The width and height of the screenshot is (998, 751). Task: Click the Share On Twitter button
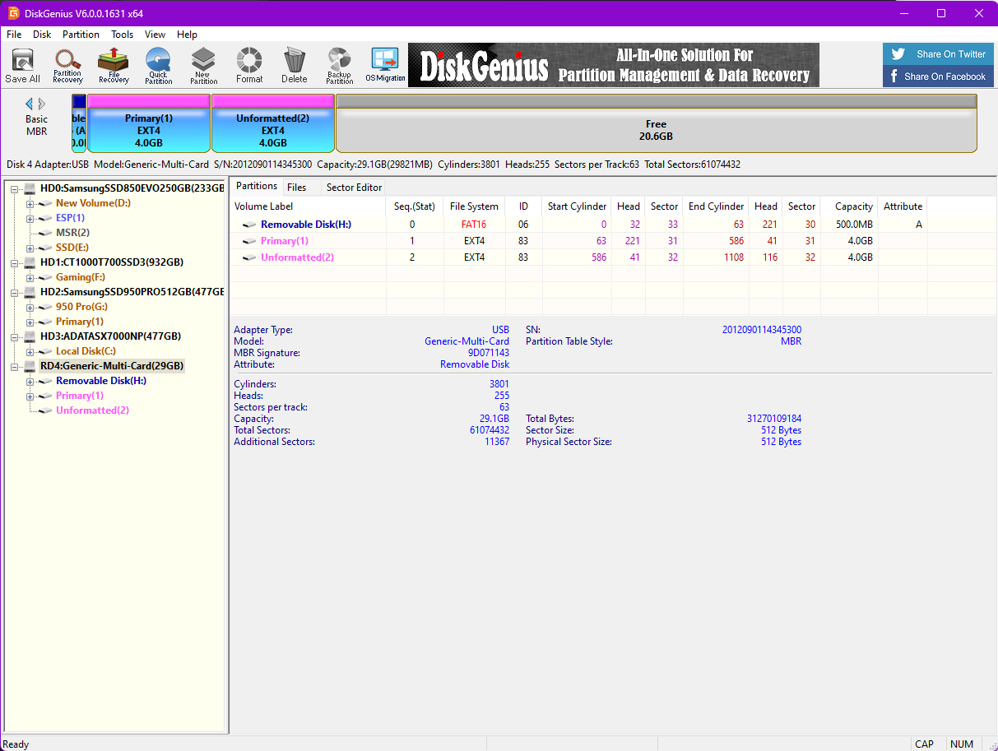point(938,53)
